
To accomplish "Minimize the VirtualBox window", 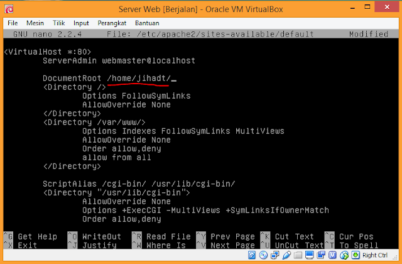I will pos(352,8).
